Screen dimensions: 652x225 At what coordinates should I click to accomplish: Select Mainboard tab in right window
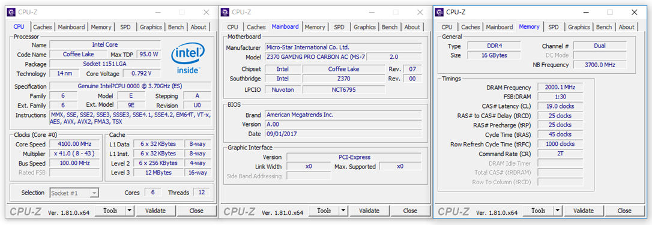point(500,27)
